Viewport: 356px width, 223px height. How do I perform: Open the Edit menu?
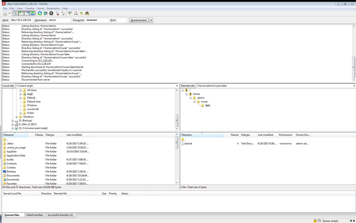(12, 9)
